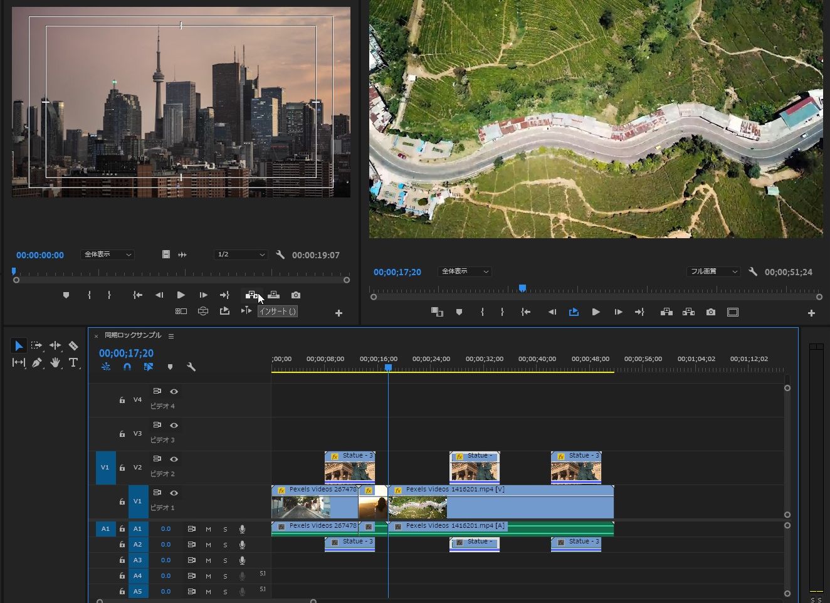The height and width of the screenshot is (603, 830).
Task: Click the Insert (インサート) button in Source Monitor
Action: (x=252, y=295)
